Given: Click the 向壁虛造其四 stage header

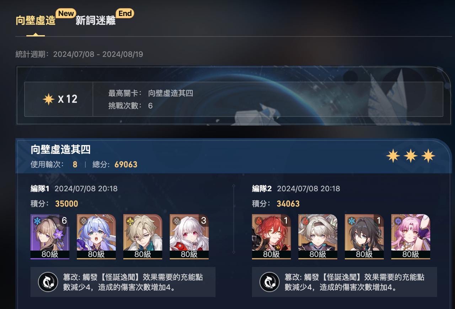Looking at the screenshot, I should (60, 149).
